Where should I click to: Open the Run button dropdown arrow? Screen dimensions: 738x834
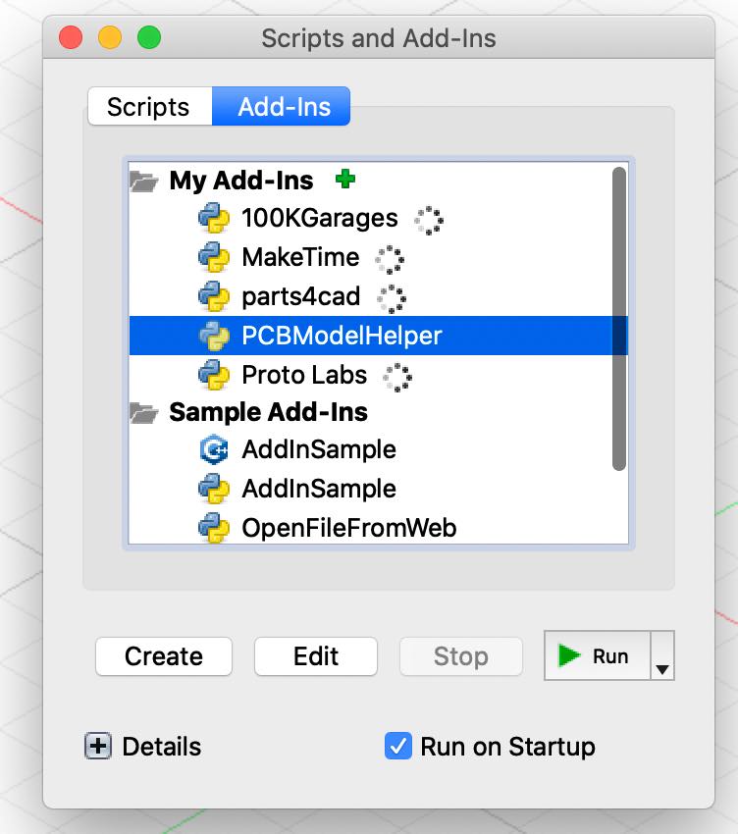pyautogui.click(x=662, y=655)
